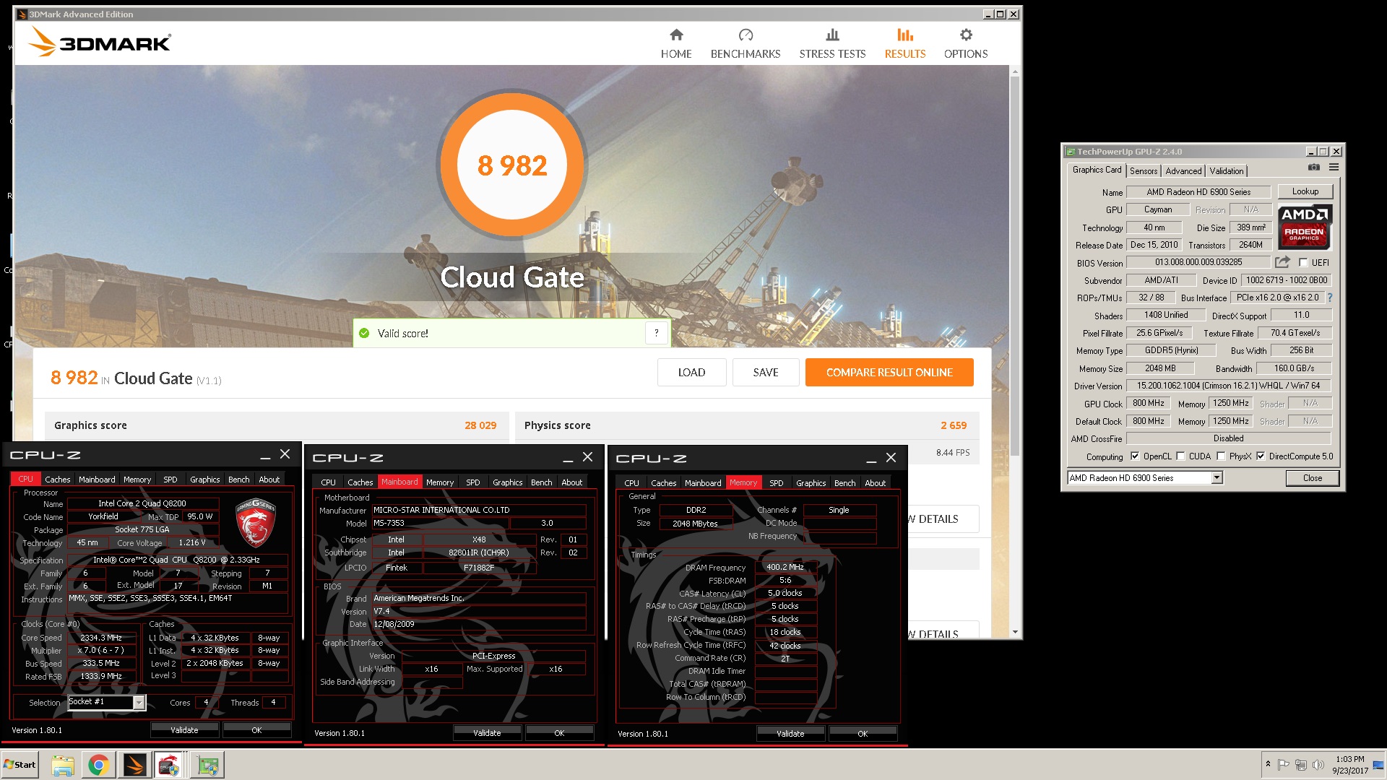This screenshot has height=780, width=1387.
Task: Toggle the UEFI checkbox in GPU-Z
Action: tap(1303, 263)
